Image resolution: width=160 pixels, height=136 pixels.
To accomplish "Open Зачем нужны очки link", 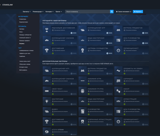I will (25, 61).
